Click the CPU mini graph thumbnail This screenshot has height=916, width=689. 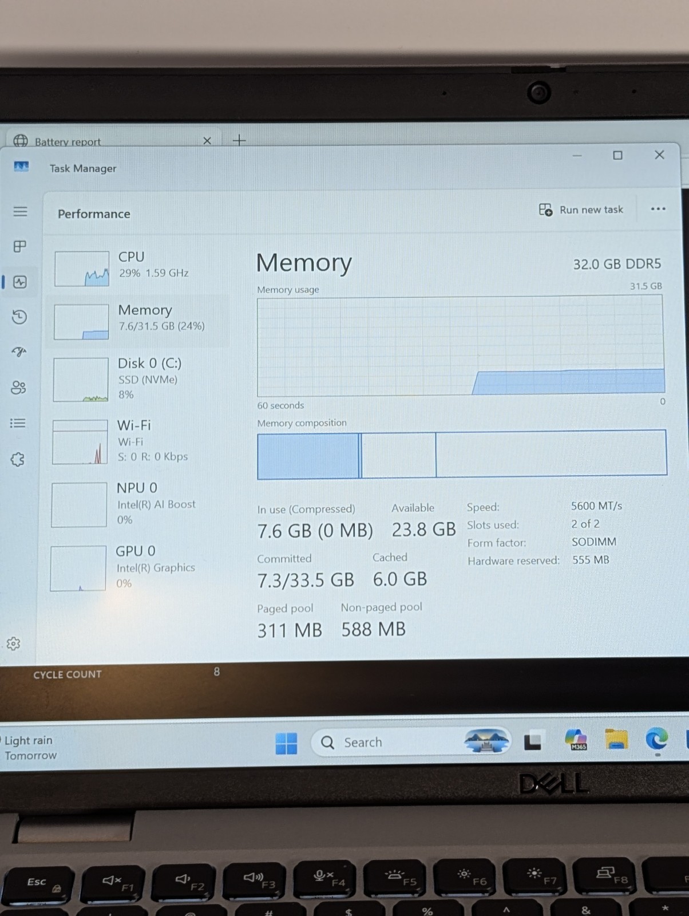(x=82, y=269)
